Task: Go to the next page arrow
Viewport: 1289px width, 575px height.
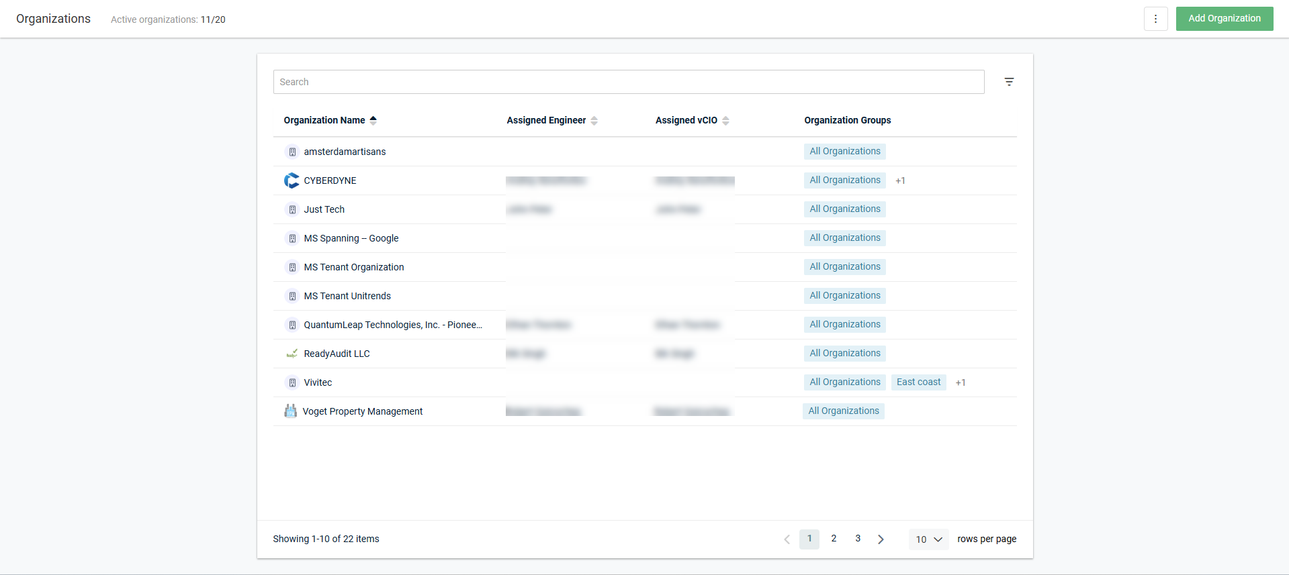Action: tap(881, 539)
